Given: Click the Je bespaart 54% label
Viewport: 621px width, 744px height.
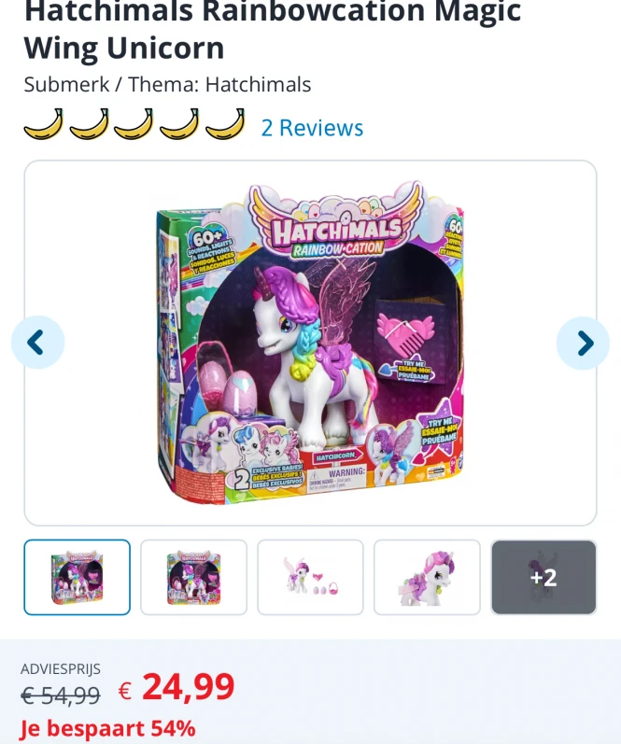Looking at the screenshot, I should 107,728.
